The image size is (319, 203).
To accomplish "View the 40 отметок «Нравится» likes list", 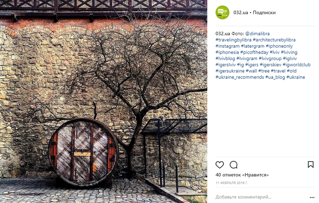I will (x=242, y=175).
